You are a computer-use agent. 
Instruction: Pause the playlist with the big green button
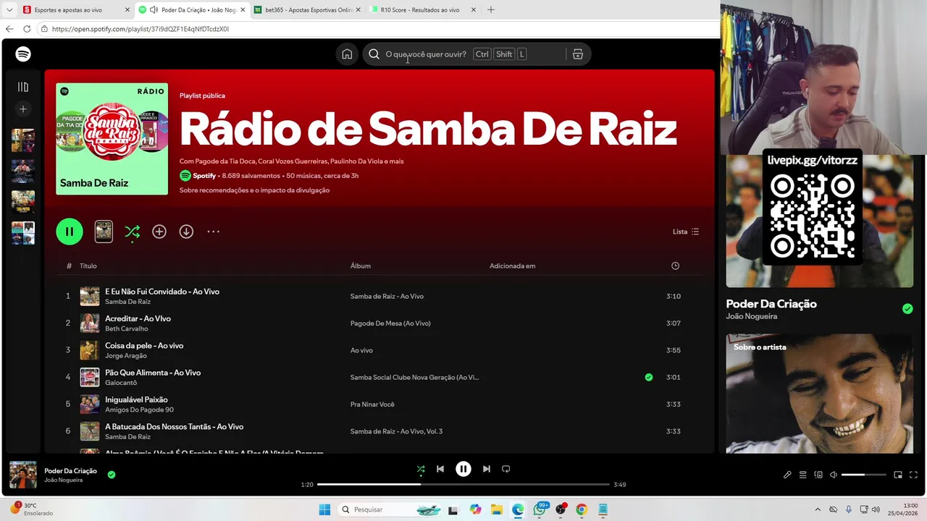tap(70, 232)
